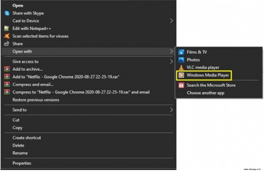Click the VLC cone icon

pos(181,67)
